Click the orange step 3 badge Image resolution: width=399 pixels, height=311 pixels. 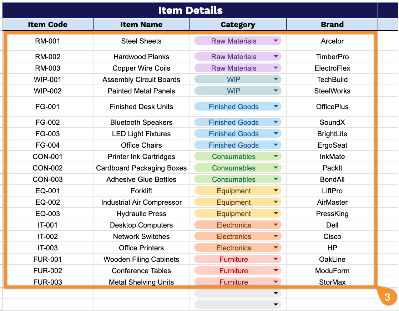click(x=387, y=296)
